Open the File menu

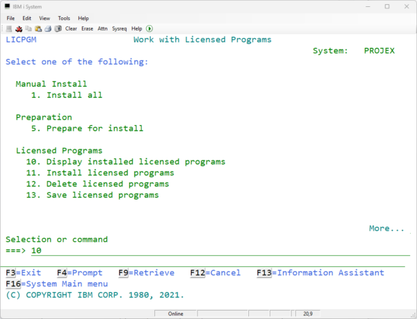10,18
